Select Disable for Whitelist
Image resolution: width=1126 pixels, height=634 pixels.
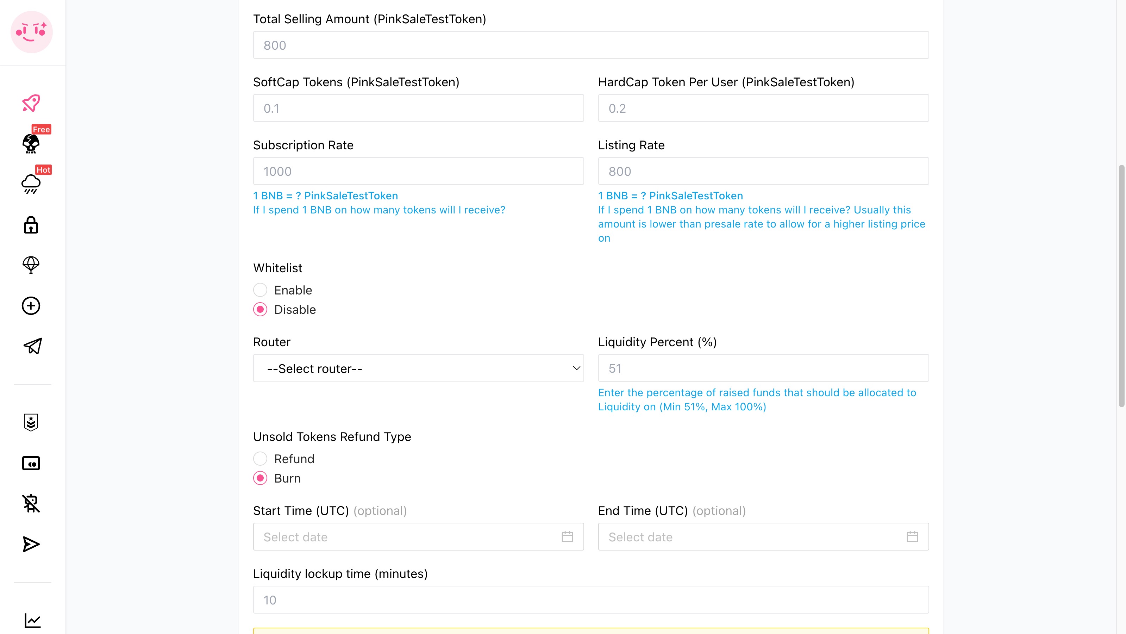pos(260,310)
